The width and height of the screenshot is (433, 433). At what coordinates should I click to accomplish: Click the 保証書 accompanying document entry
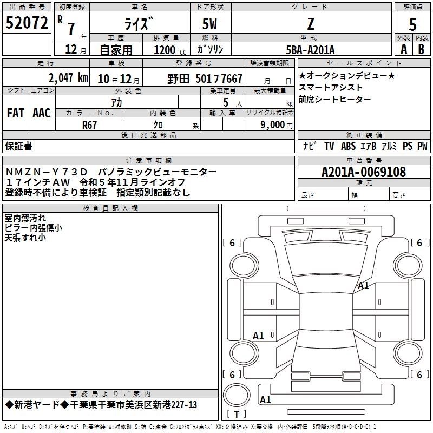click(x=18, y=146)
